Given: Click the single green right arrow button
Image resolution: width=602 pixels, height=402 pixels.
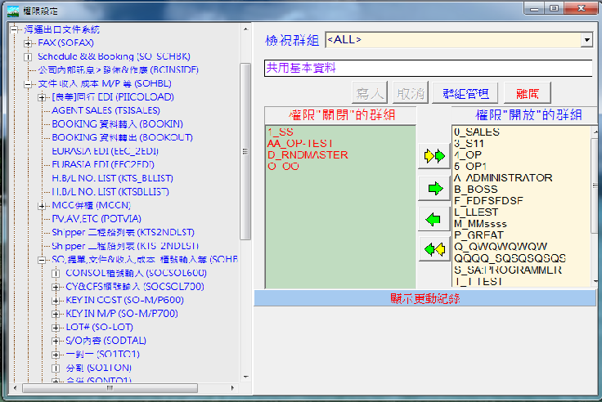Looking at the screenshot, I should click(x=434, y=189).
